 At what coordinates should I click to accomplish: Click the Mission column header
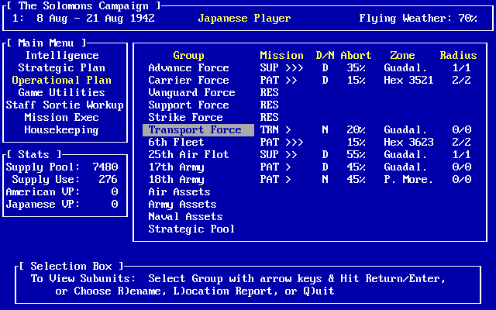click(281, 55)
